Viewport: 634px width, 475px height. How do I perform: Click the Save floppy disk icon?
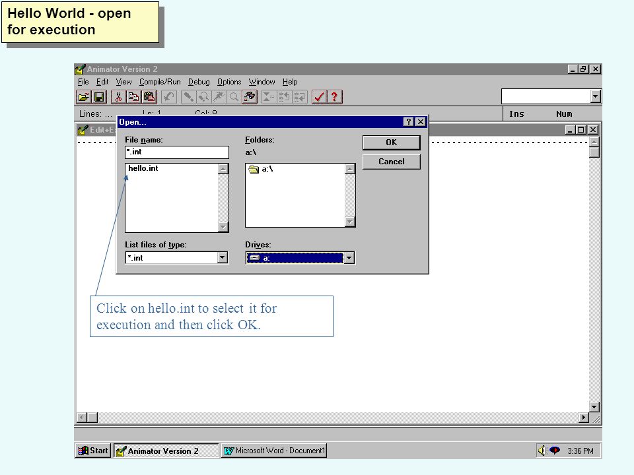pos(99,97)
